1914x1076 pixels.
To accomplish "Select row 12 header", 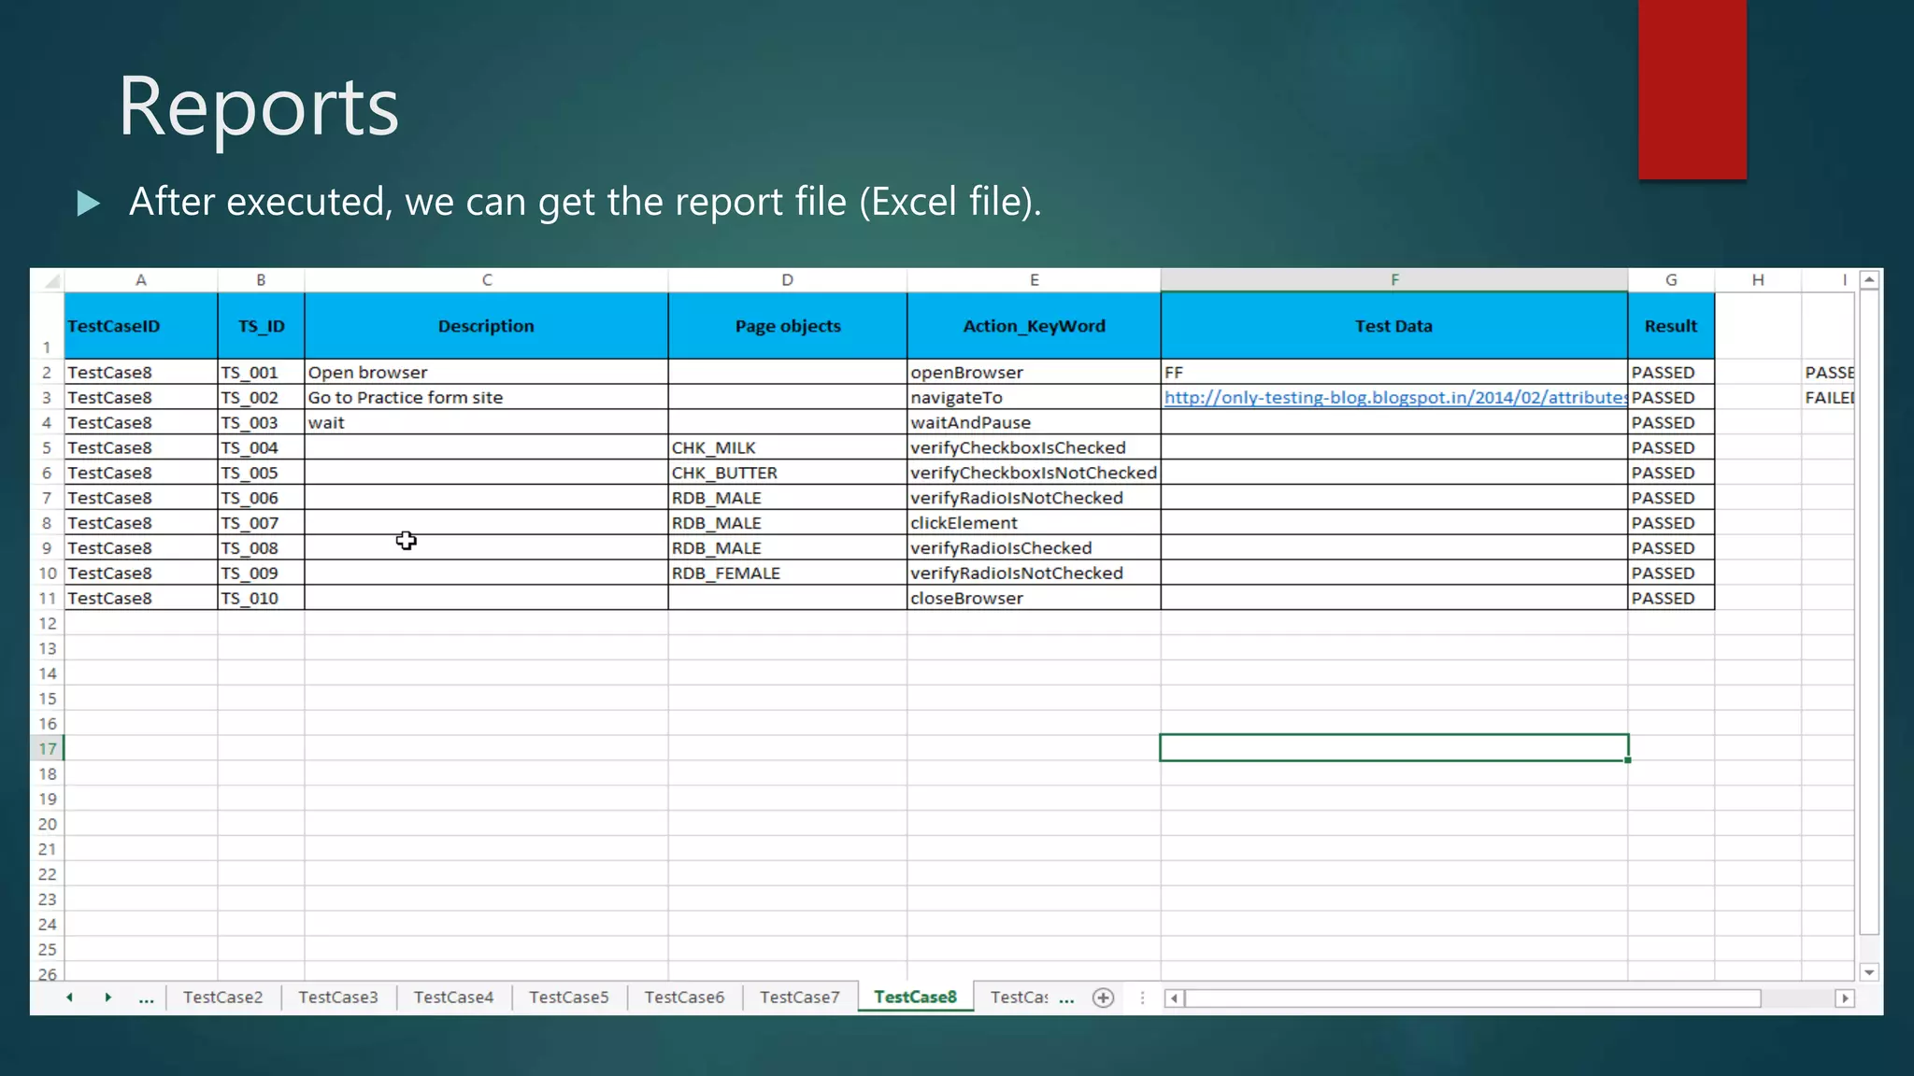I will tap(47, 623).
